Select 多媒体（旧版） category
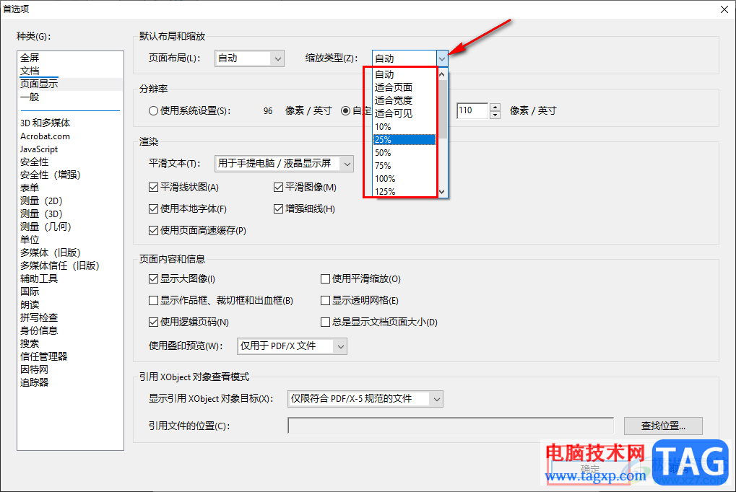Image resolution: width=736 pixels, height=492 pixels. point(51,252)
